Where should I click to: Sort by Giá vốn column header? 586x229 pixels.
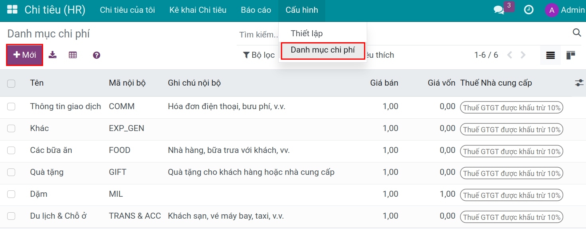(442, 83)
